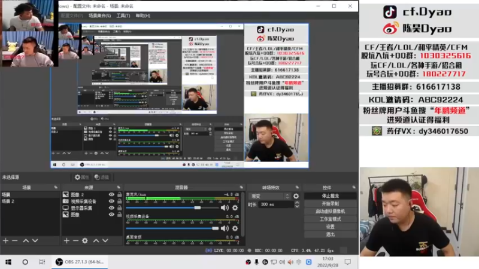Click image icon of 图像 2 source
The image size is (479, 269).
pos(66,195)
